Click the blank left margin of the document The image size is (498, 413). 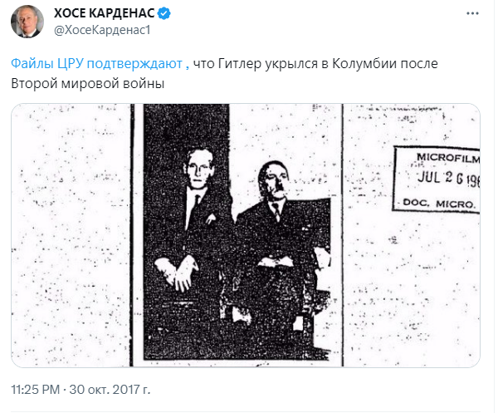click(71, 235)
